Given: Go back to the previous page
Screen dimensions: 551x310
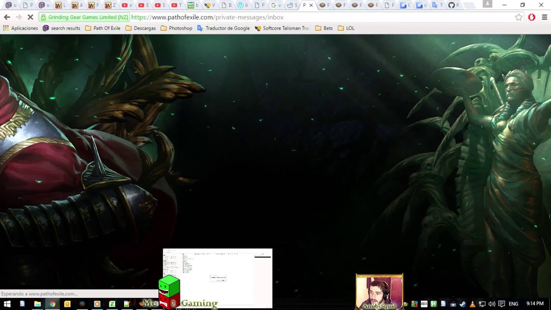Looking at the screenshot, I should (x=7, y=17).
